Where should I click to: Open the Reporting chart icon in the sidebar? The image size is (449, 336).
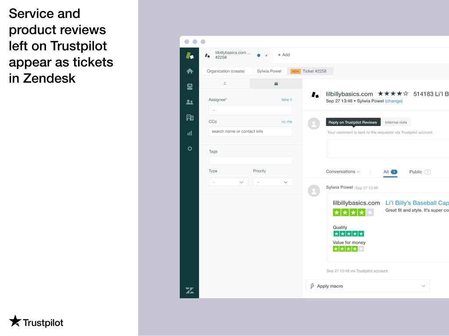(x=189, y=133)
